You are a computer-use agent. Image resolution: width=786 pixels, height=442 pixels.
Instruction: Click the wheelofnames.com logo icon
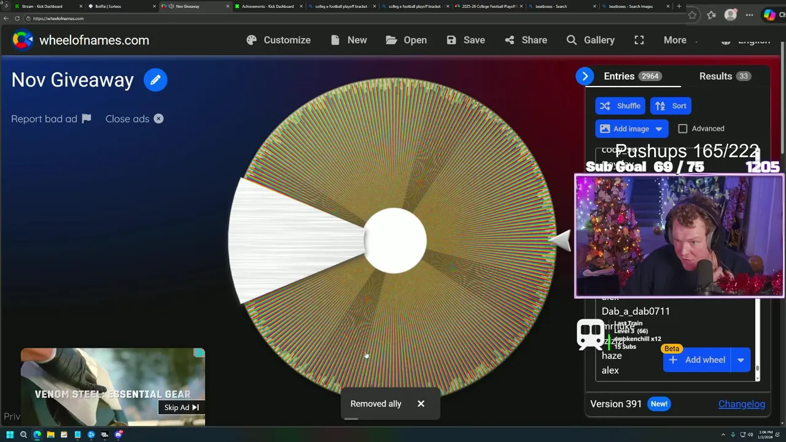coord(23,40)
